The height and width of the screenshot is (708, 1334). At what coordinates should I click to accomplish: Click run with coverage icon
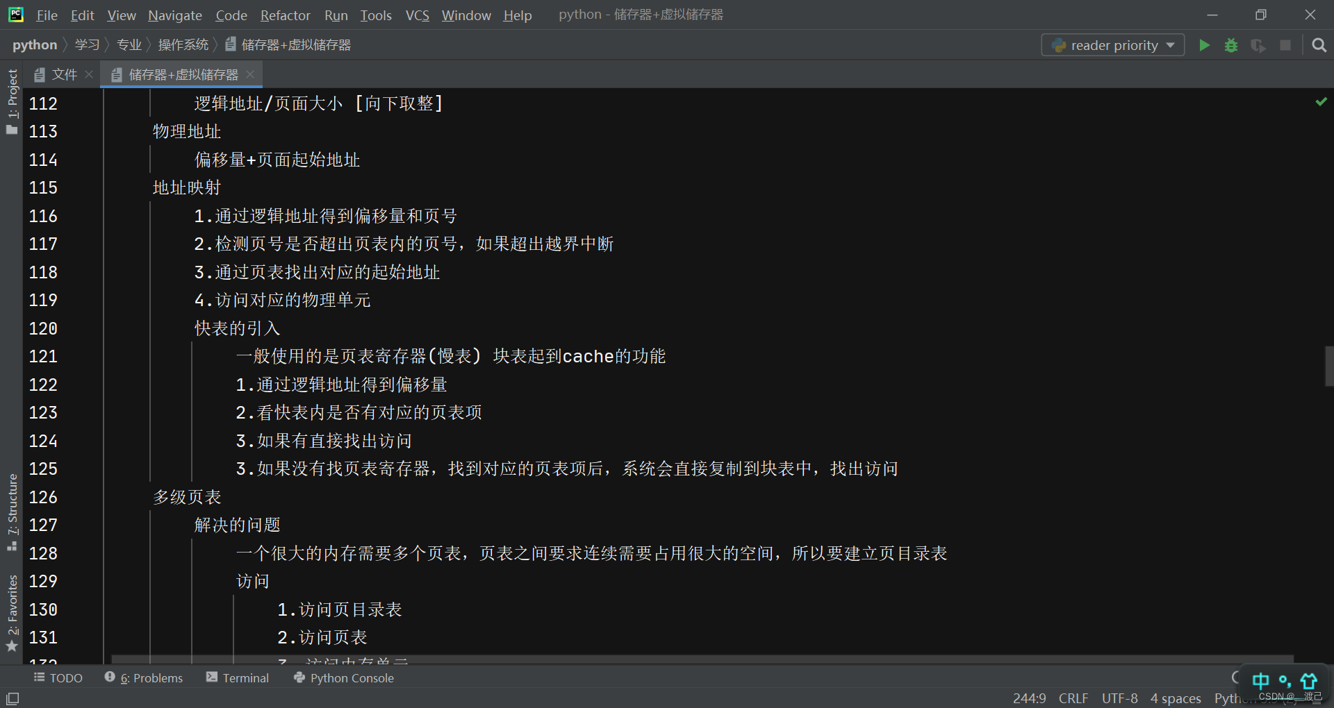[x=1258, y=45]
